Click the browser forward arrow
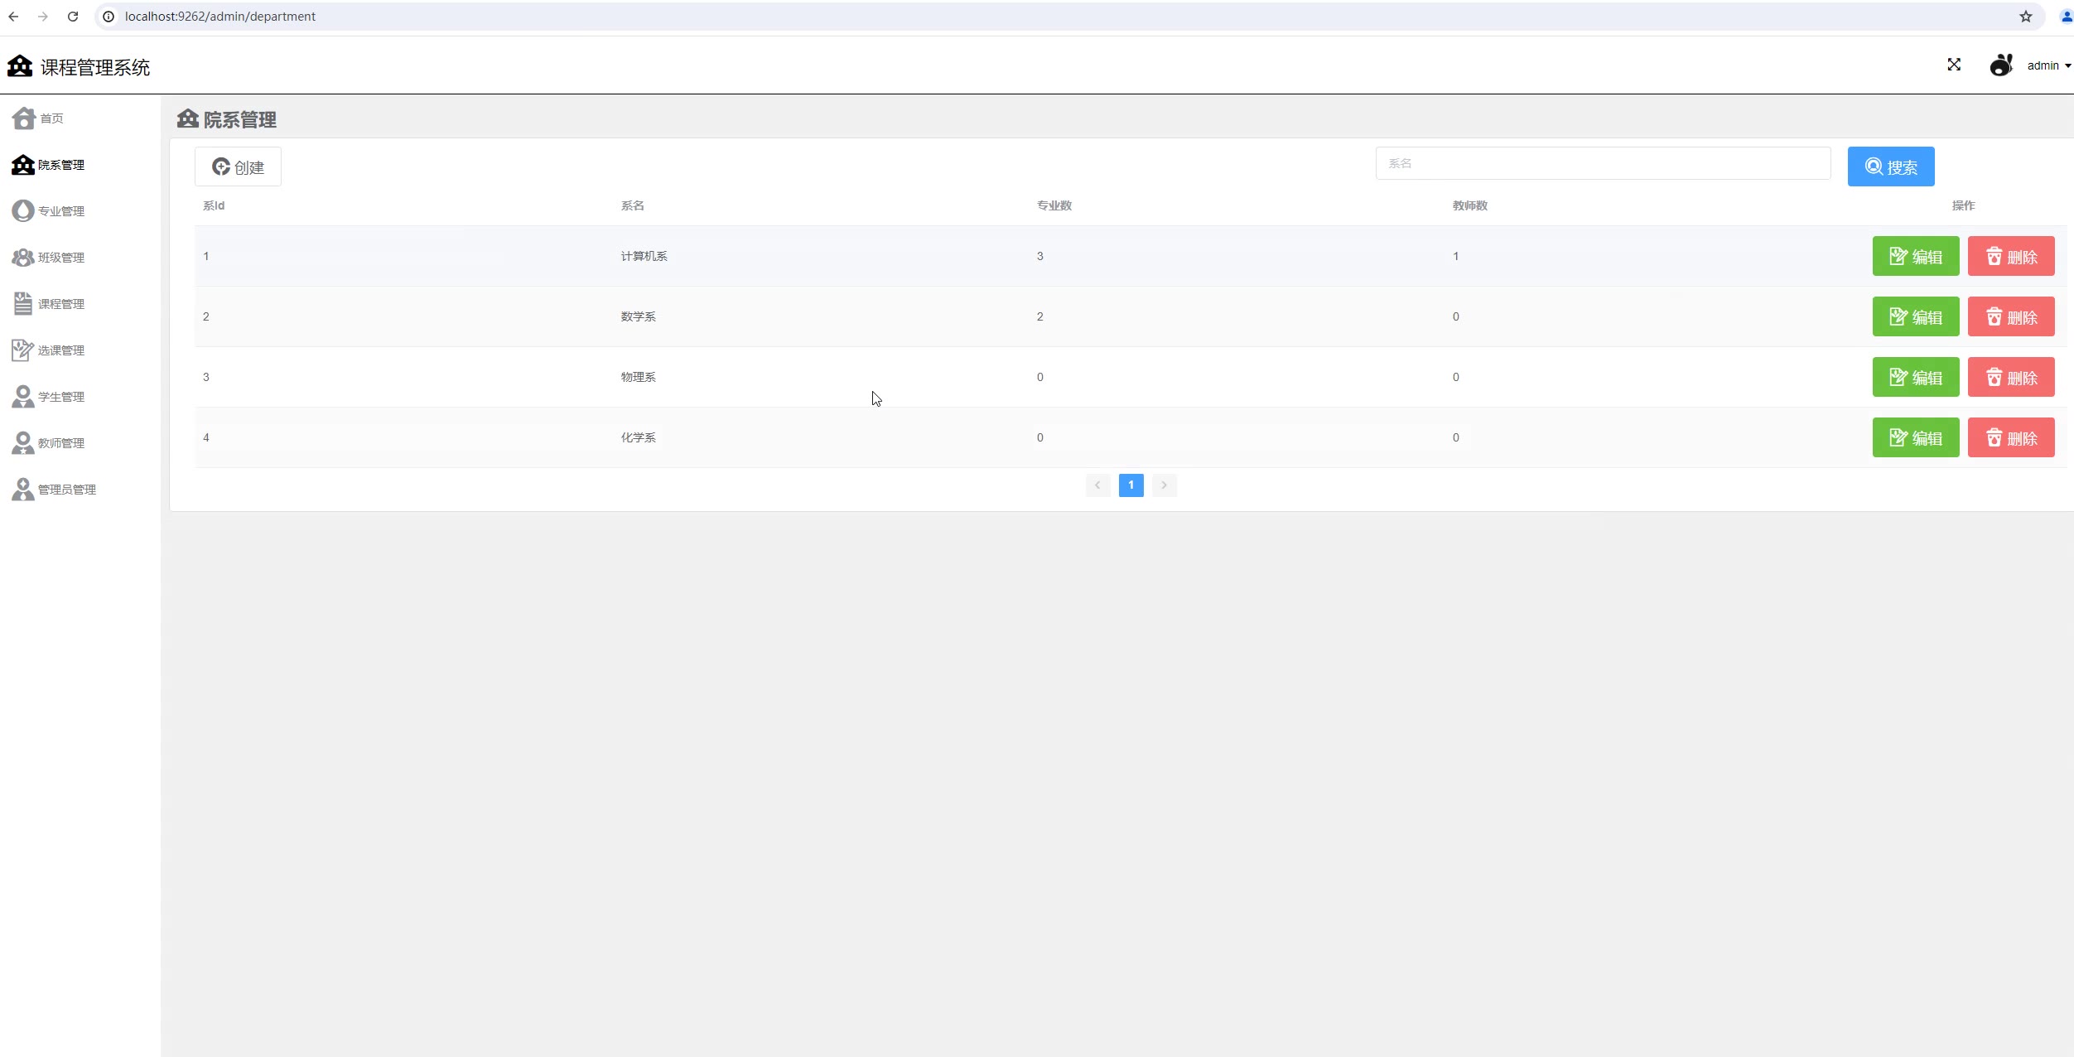2074x1057 pixels. coord(43,17)
